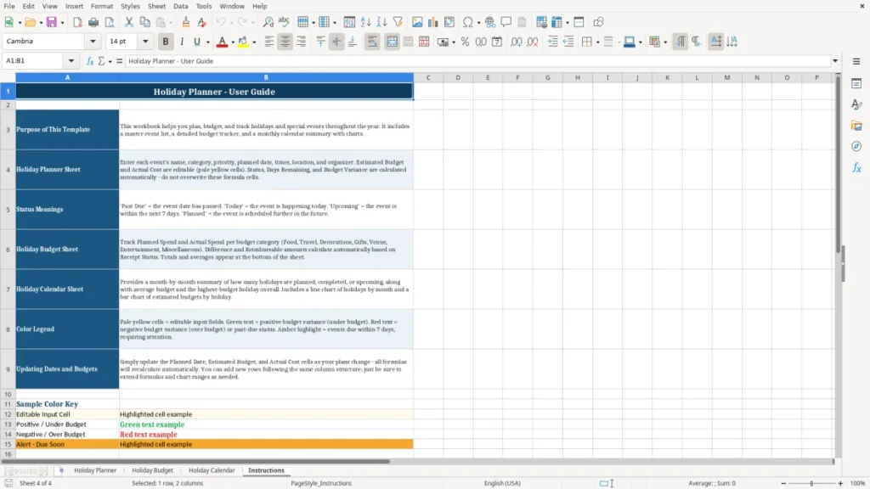Activate the Clone Formatting paintbrush
This screenshot has width=870, height=489.
click(186, 22)
